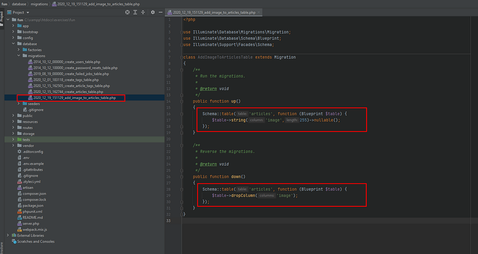Expand the app folder

tap(13, 26)
